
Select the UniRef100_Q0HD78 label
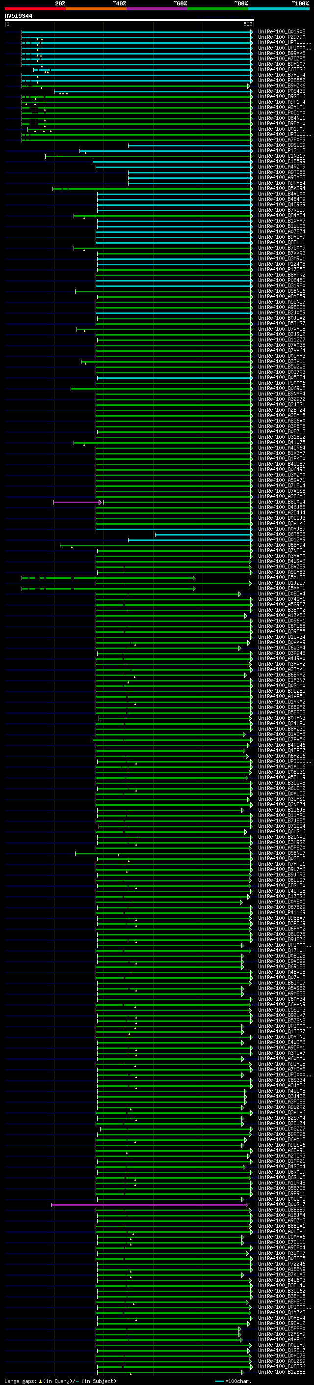point(282,1356)
